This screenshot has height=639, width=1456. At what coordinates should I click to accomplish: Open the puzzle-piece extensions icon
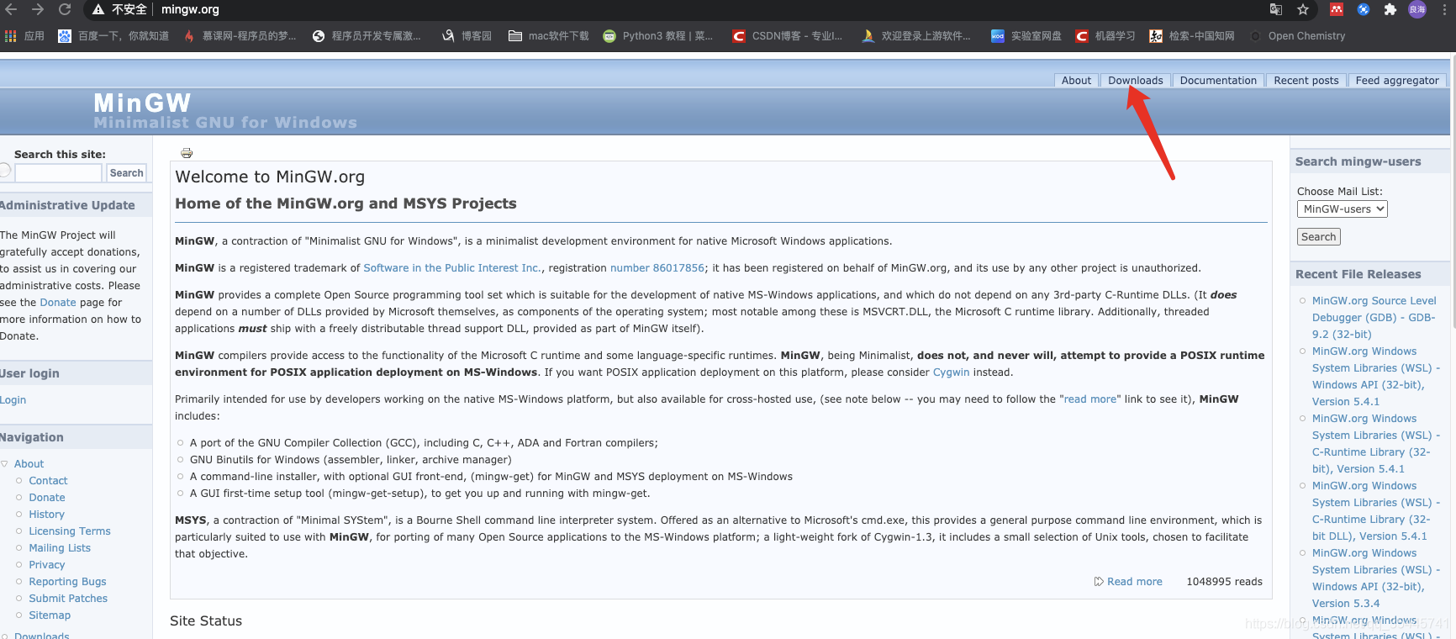[1390, 9]
